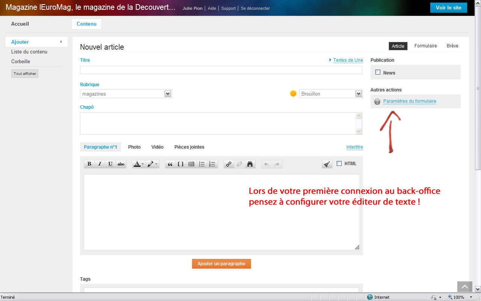The height and width of the screenshot is (301, 481).
Task: Clean formatting with the broom icon
Action: pos(327,164)
